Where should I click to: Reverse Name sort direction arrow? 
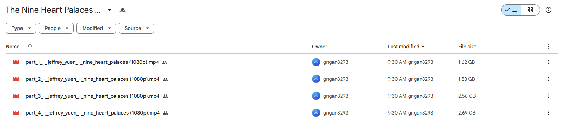point(30,46)
